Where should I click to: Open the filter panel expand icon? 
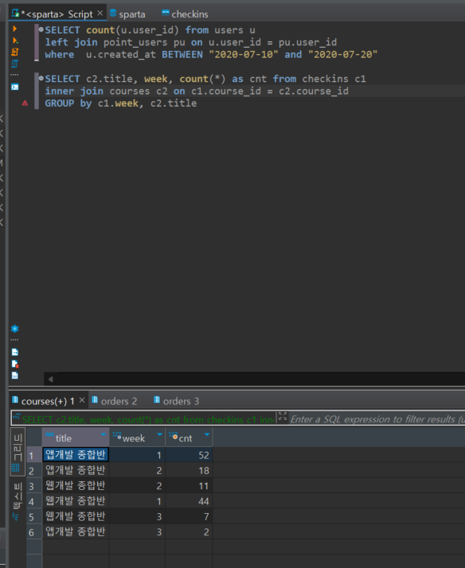[x=283, y=416]
